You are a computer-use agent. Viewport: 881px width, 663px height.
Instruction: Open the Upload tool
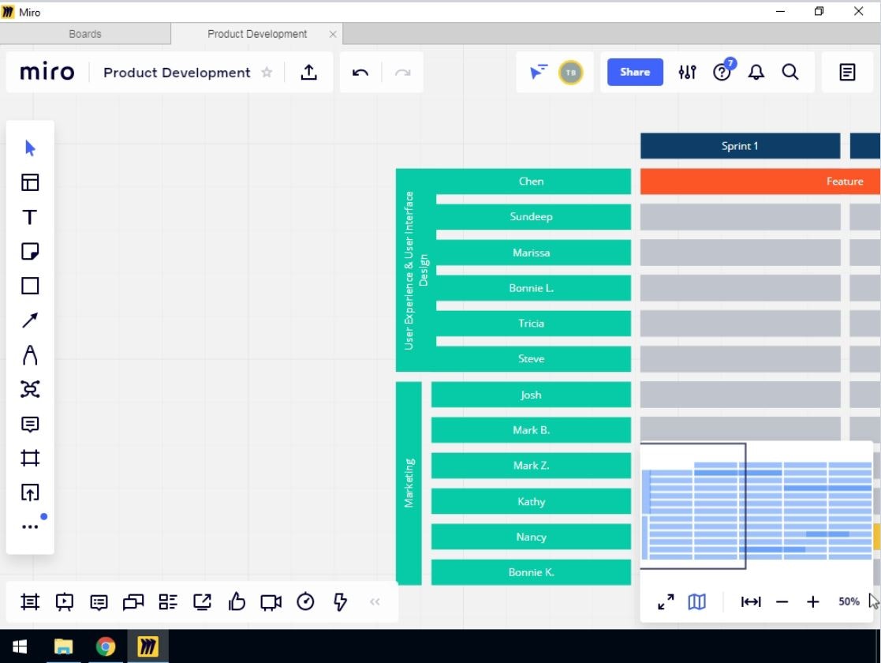[x=30, y=493]
